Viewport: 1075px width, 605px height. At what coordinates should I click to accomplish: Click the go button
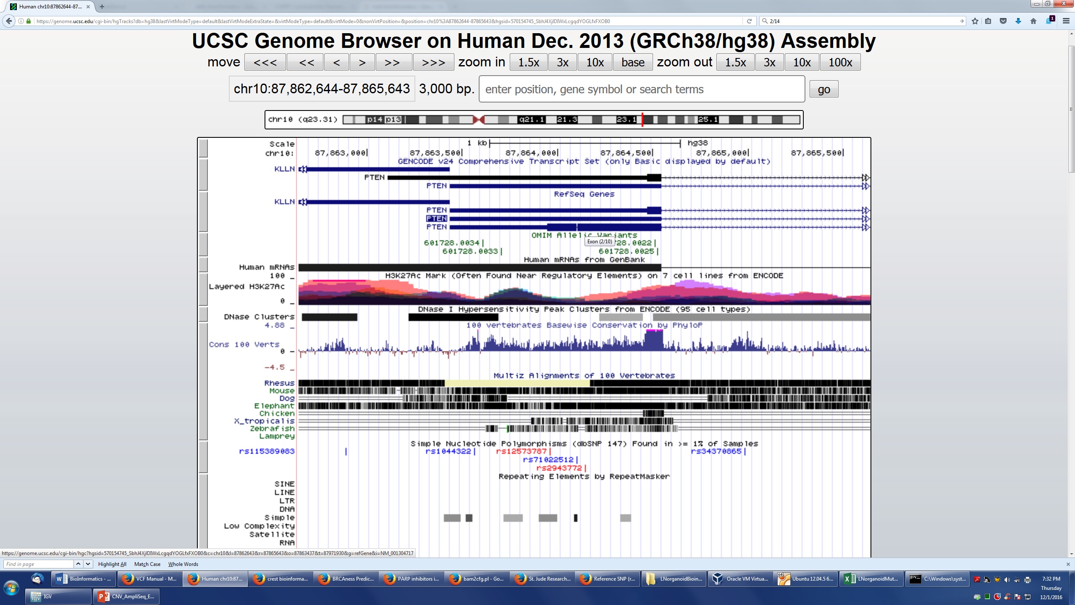pos(824,89)
